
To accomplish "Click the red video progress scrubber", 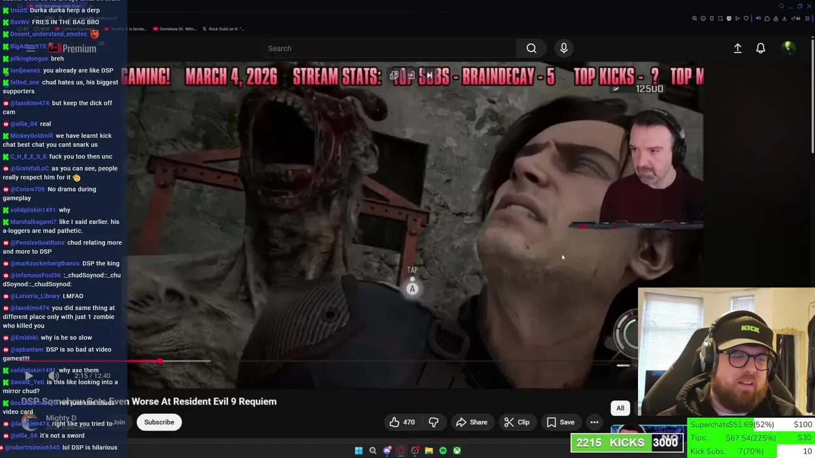I will point(160,361).
